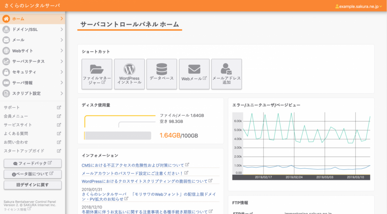Open the database shortcut icon

[161, 69]
